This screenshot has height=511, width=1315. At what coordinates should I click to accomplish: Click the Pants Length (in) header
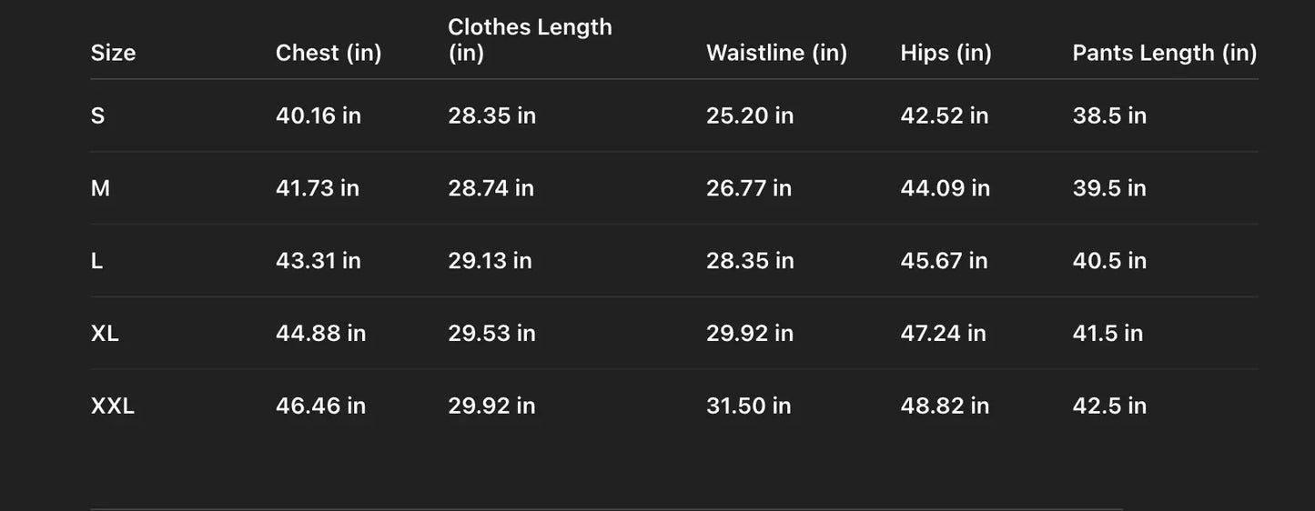tap(1164, 53)
